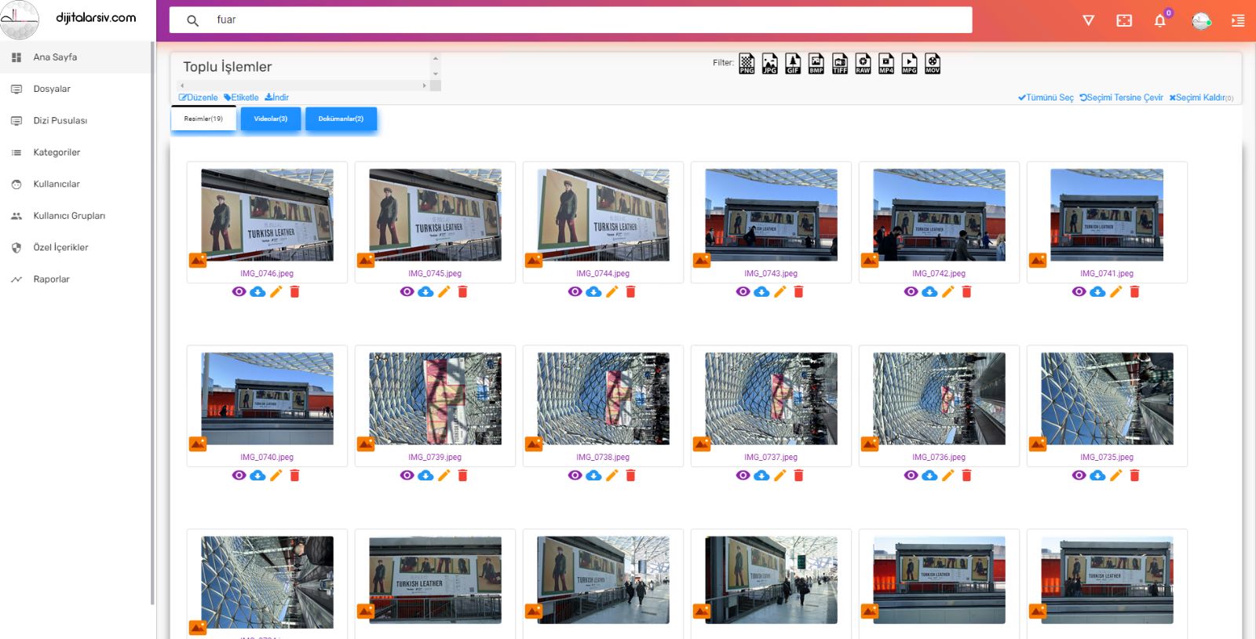
Task: Open the notifications bell
Action: (1159, 20)
